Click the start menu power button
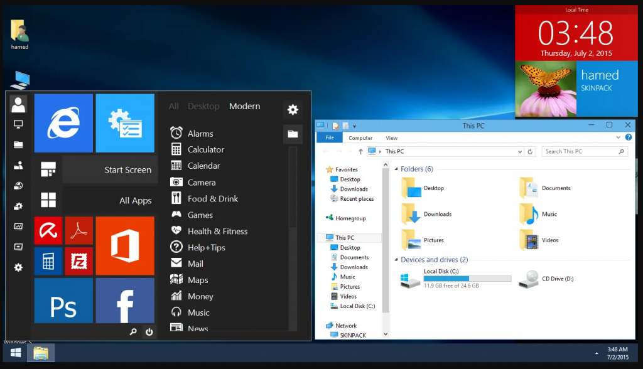 pos(149,332)
